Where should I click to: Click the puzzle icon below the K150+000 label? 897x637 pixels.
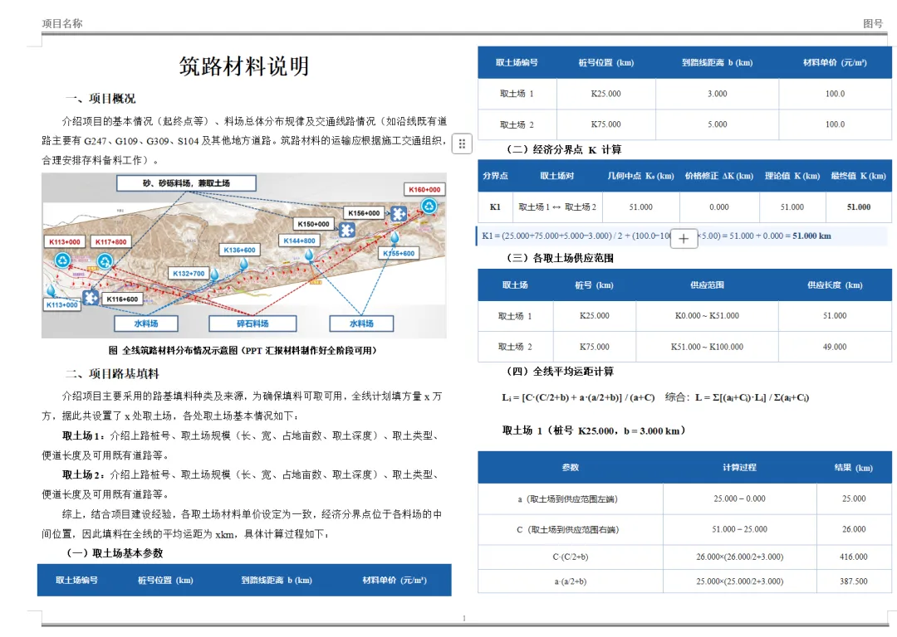point(346,231)
